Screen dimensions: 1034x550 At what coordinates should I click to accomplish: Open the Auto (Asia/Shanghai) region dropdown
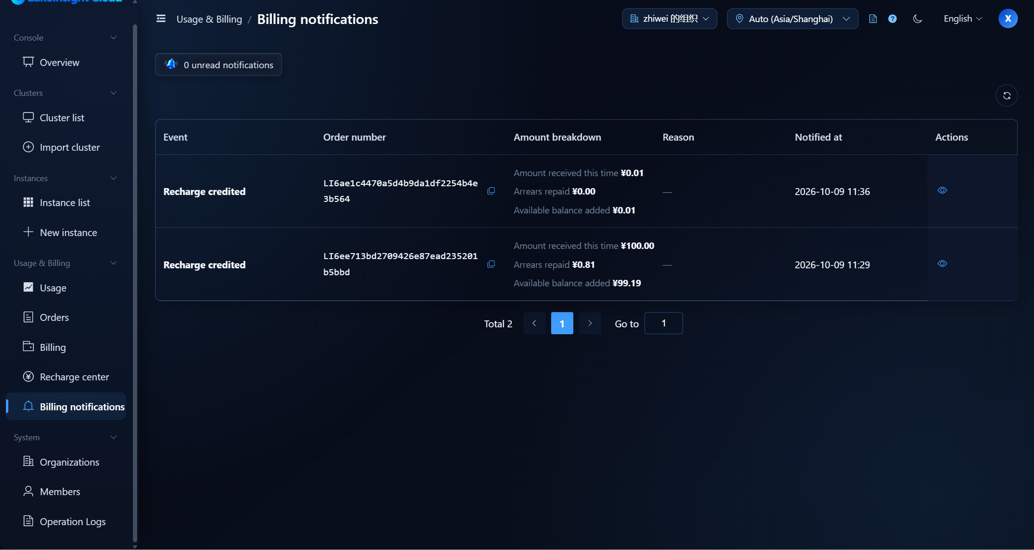[792, 18]
